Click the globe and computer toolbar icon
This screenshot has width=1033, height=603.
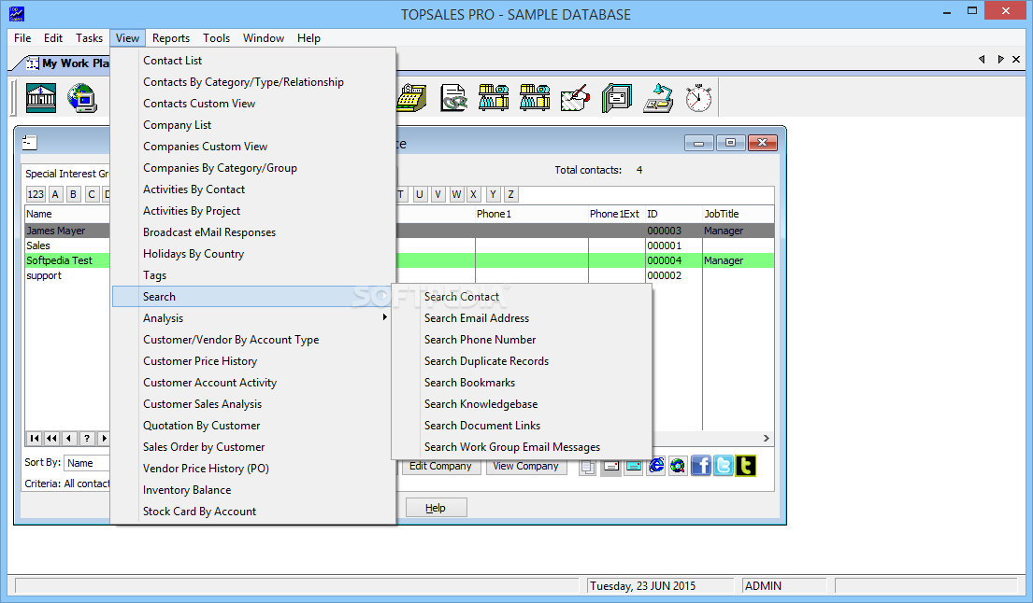pyautogui.click(x=81, y=98)
